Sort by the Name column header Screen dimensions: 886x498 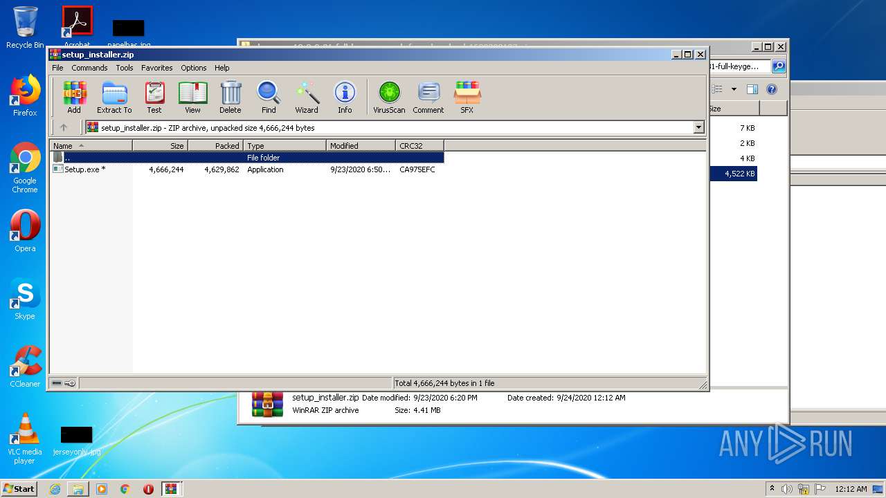[x=91, y=146]
